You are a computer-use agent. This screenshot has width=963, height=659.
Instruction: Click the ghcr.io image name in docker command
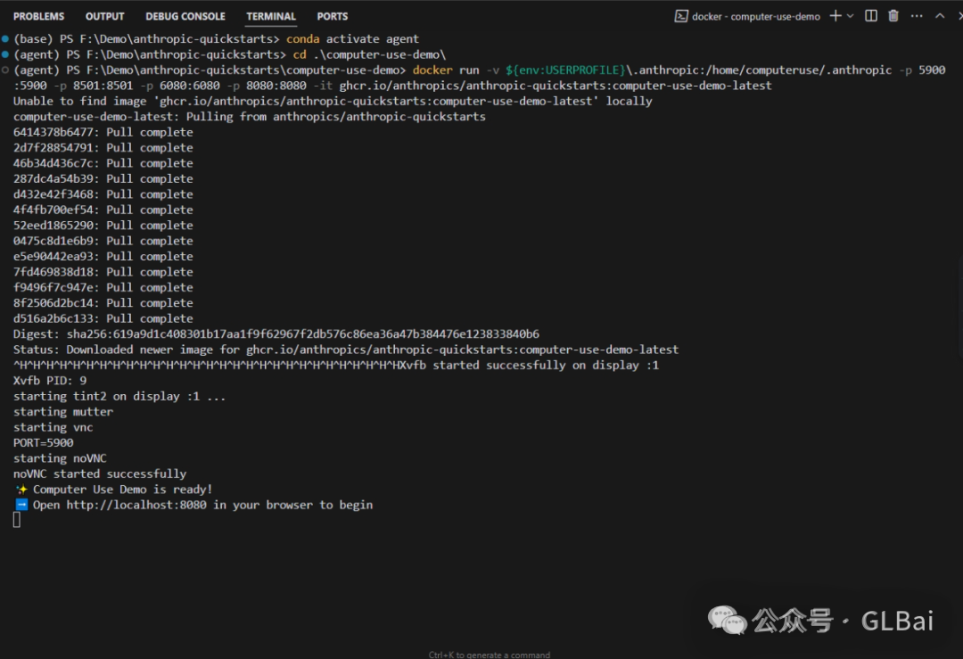click(555, 86)
